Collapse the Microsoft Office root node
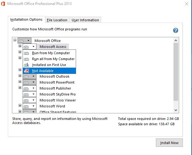The width and height of the screenshot is (192, 155). (15, 40)
